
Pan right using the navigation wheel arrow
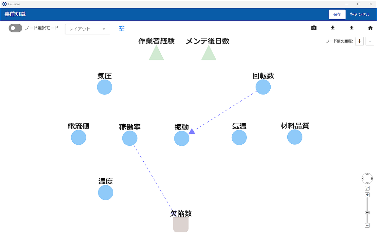click(x=372, y=178)
